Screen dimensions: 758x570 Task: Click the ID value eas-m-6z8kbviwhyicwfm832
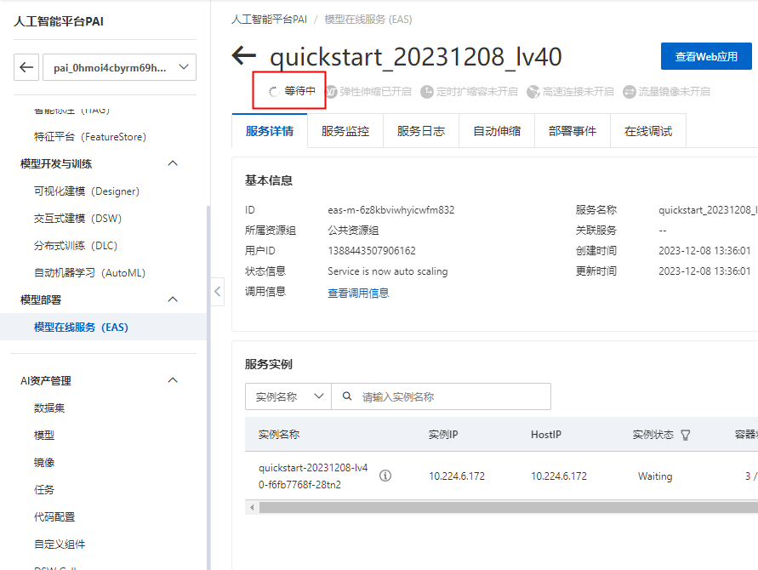tap(391, 210)
